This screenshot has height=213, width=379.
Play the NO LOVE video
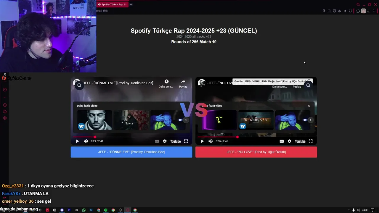[202, 141]
